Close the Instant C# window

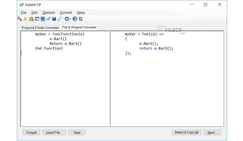219,4
